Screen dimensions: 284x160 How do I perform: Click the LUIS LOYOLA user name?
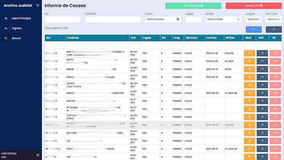point(9,154)
